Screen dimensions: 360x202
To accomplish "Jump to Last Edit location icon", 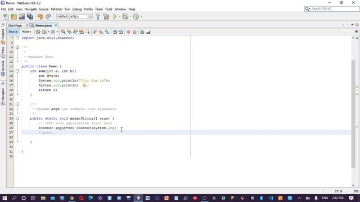I will [38, 32].
